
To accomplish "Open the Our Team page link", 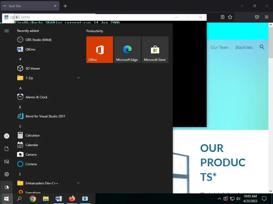I will click(219, 48).
